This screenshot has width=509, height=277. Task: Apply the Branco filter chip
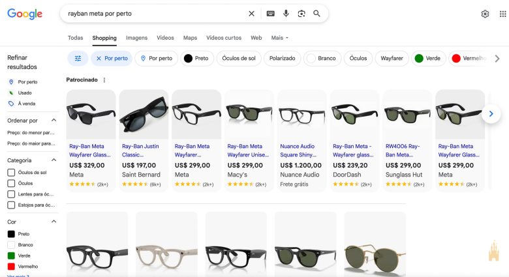tap(322, 59)
